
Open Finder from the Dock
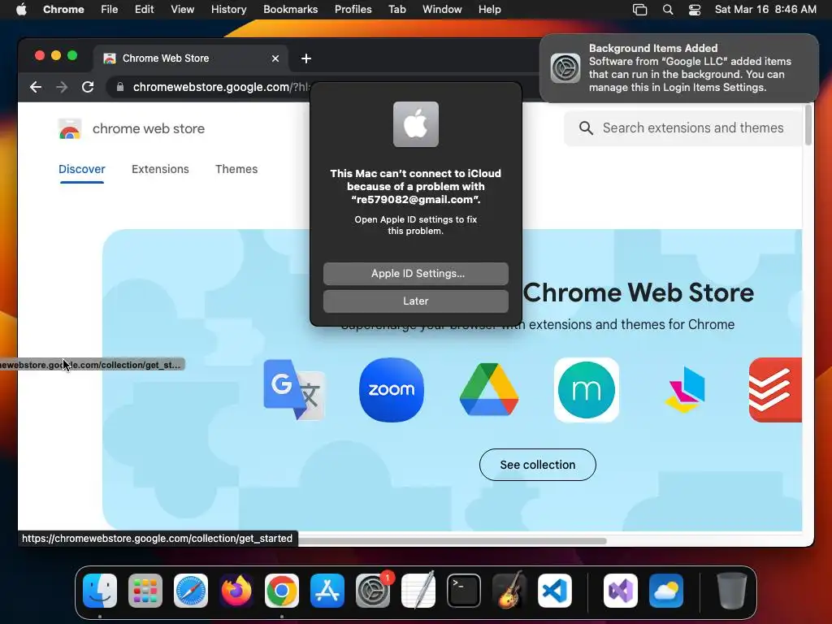(100, 591)
